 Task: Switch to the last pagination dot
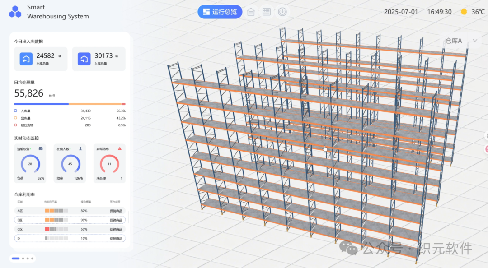pos(33,259)
